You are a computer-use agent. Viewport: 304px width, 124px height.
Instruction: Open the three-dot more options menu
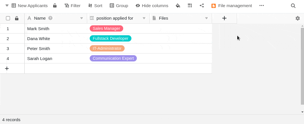261,6
